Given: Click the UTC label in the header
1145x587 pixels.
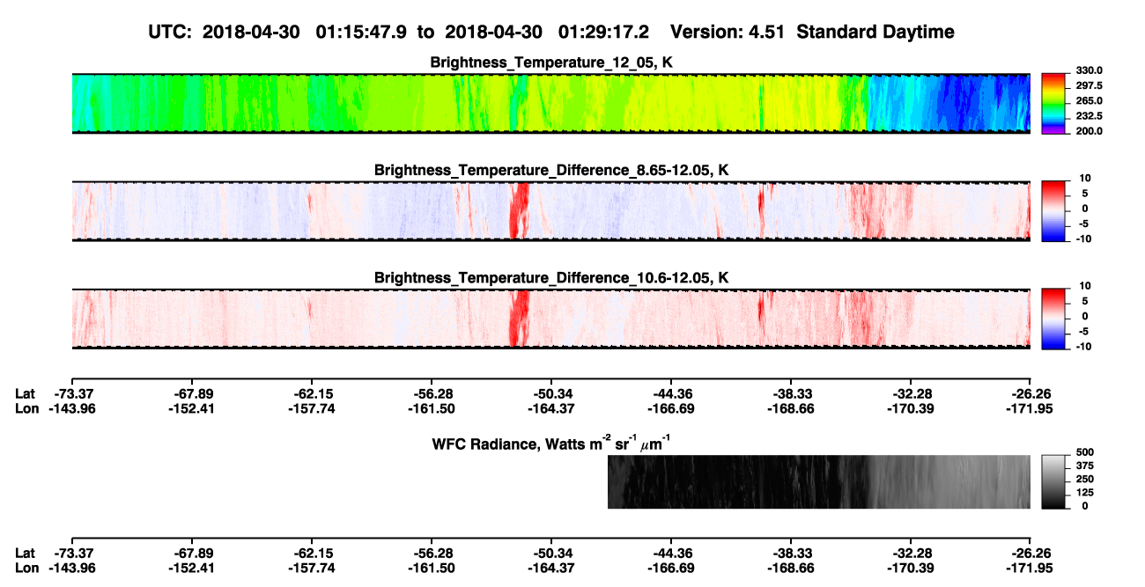Looking at the screenshot, I should (170, 32).
